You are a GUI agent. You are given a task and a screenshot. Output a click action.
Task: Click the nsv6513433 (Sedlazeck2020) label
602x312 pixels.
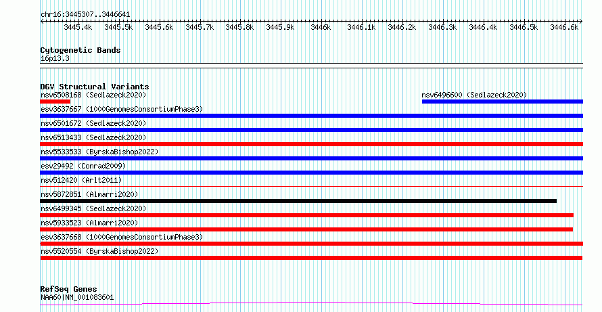[x=93, y=137]
